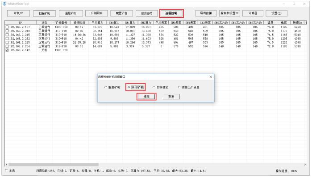Sort by the SM2芯片数 column header
312x177 pixels.
(255, 23)
